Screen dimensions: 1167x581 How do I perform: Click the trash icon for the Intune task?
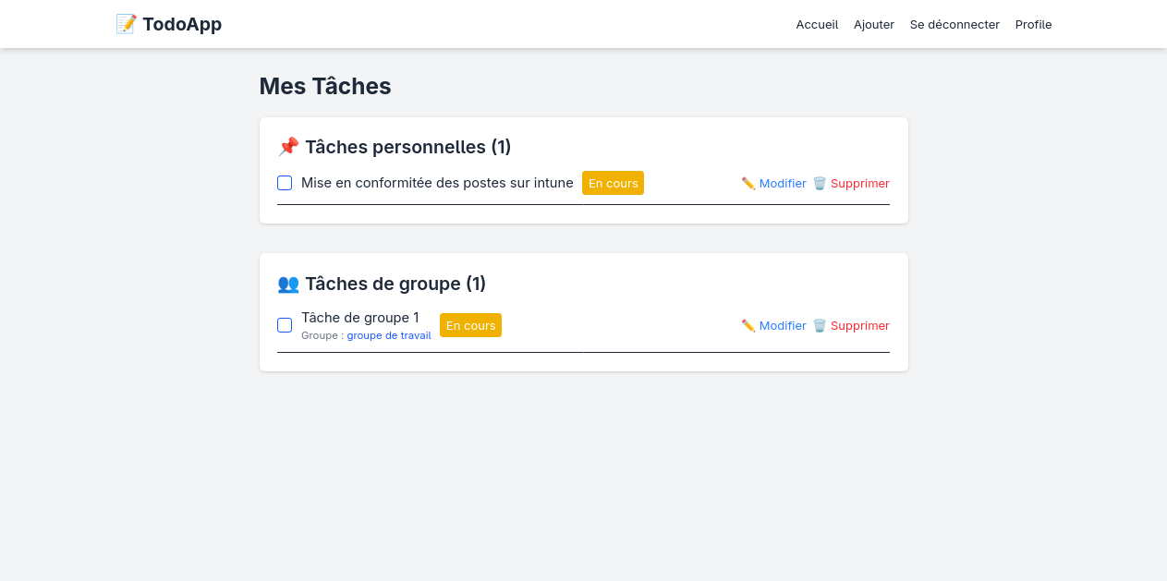point(820,183)
